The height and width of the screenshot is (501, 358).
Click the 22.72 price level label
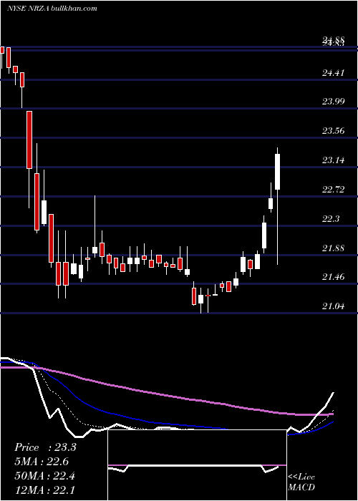pos(333,190)
